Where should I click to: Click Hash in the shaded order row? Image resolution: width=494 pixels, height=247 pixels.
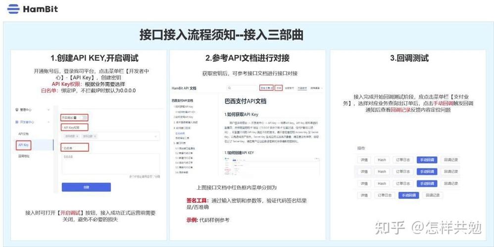[382, 171]
